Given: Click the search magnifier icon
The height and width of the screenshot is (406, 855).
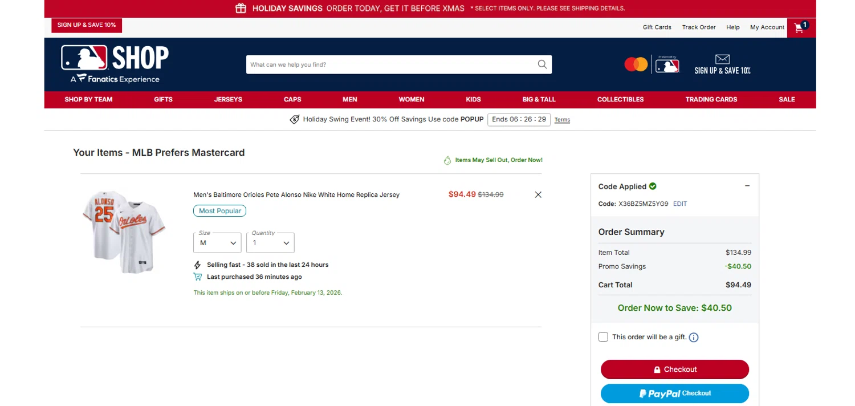Looking at the screenshot, I should click(x=542, y=64).
